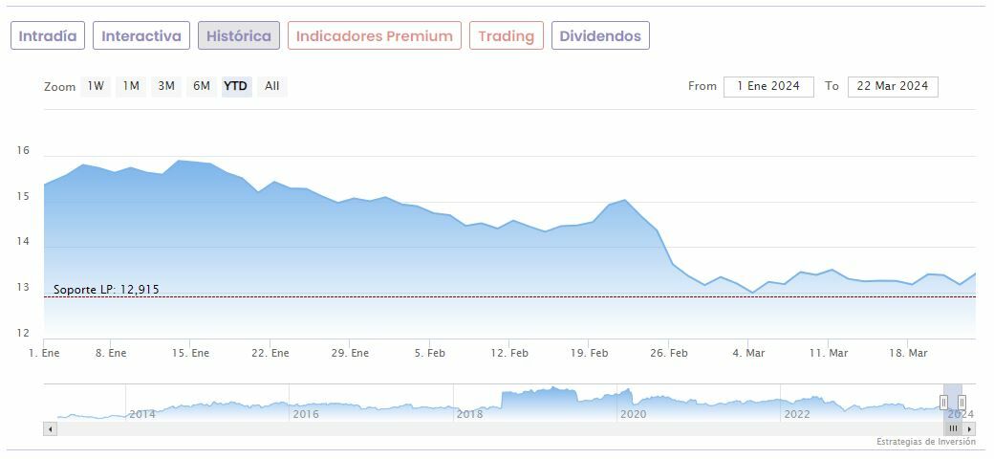Select the 3M zoom range
Screen dimensions: 994x459
pos(166,86)
